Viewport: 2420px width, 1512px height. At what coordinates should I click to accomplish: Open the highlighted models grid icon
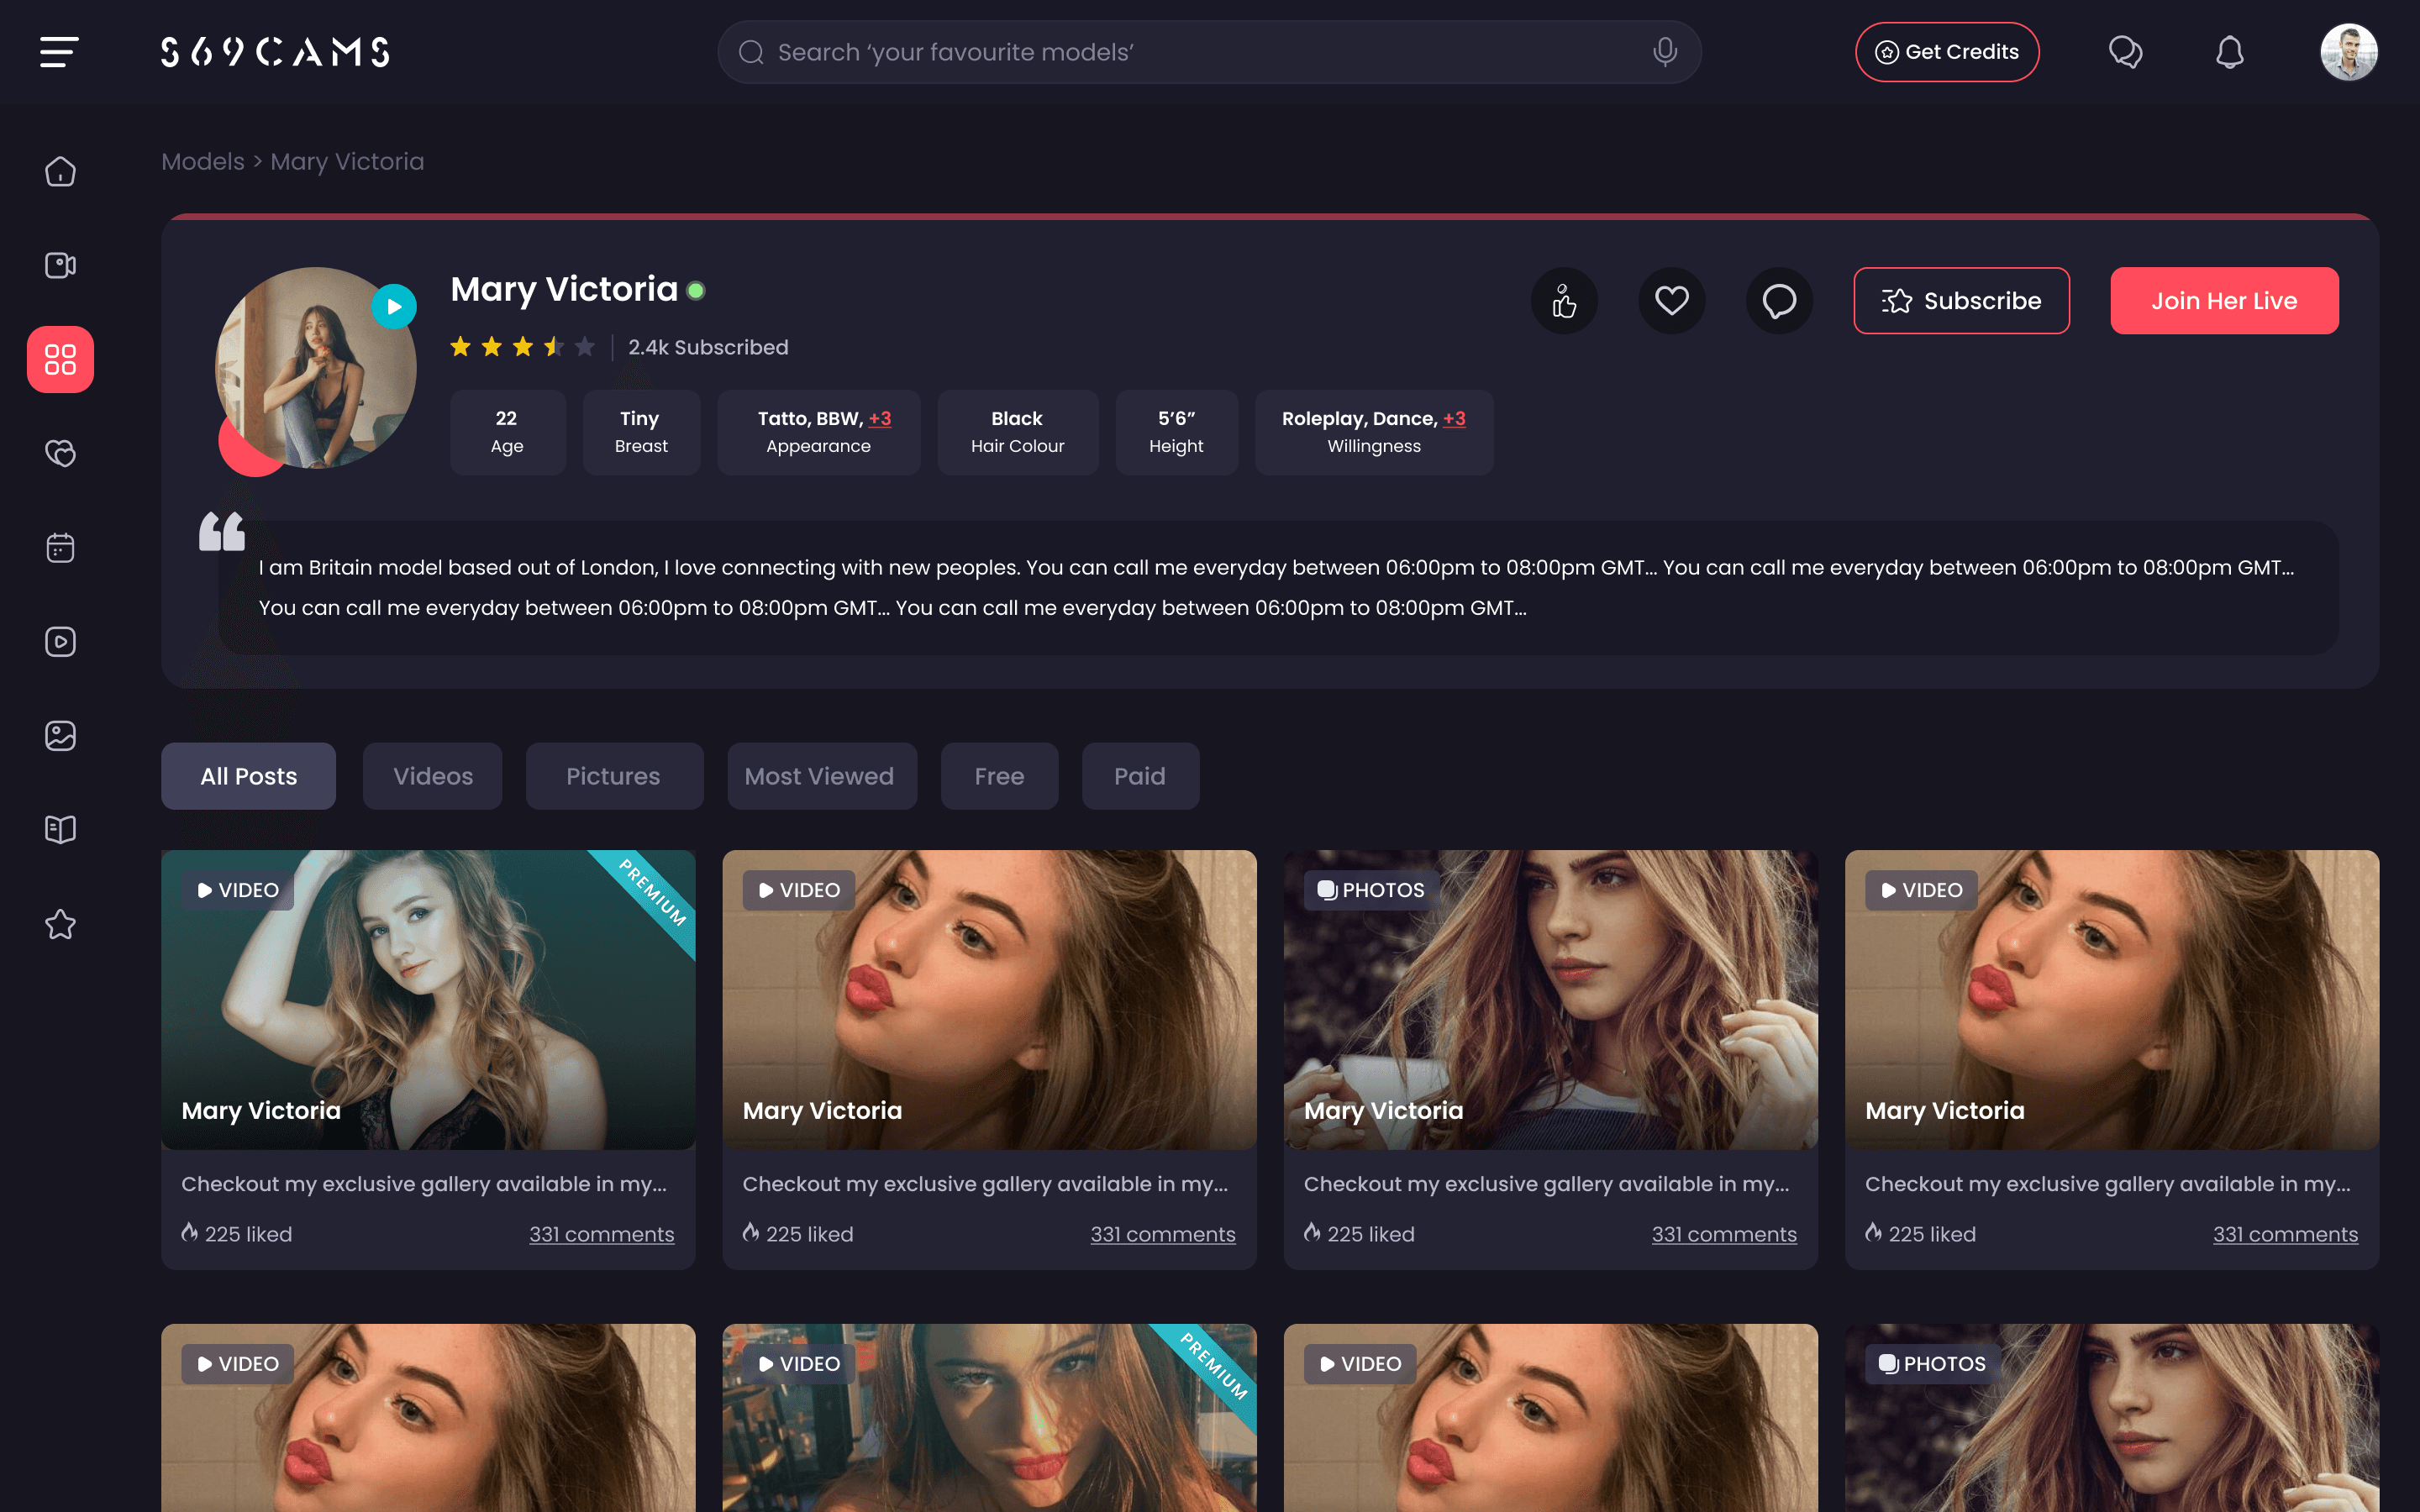click(x=60, y=360)
